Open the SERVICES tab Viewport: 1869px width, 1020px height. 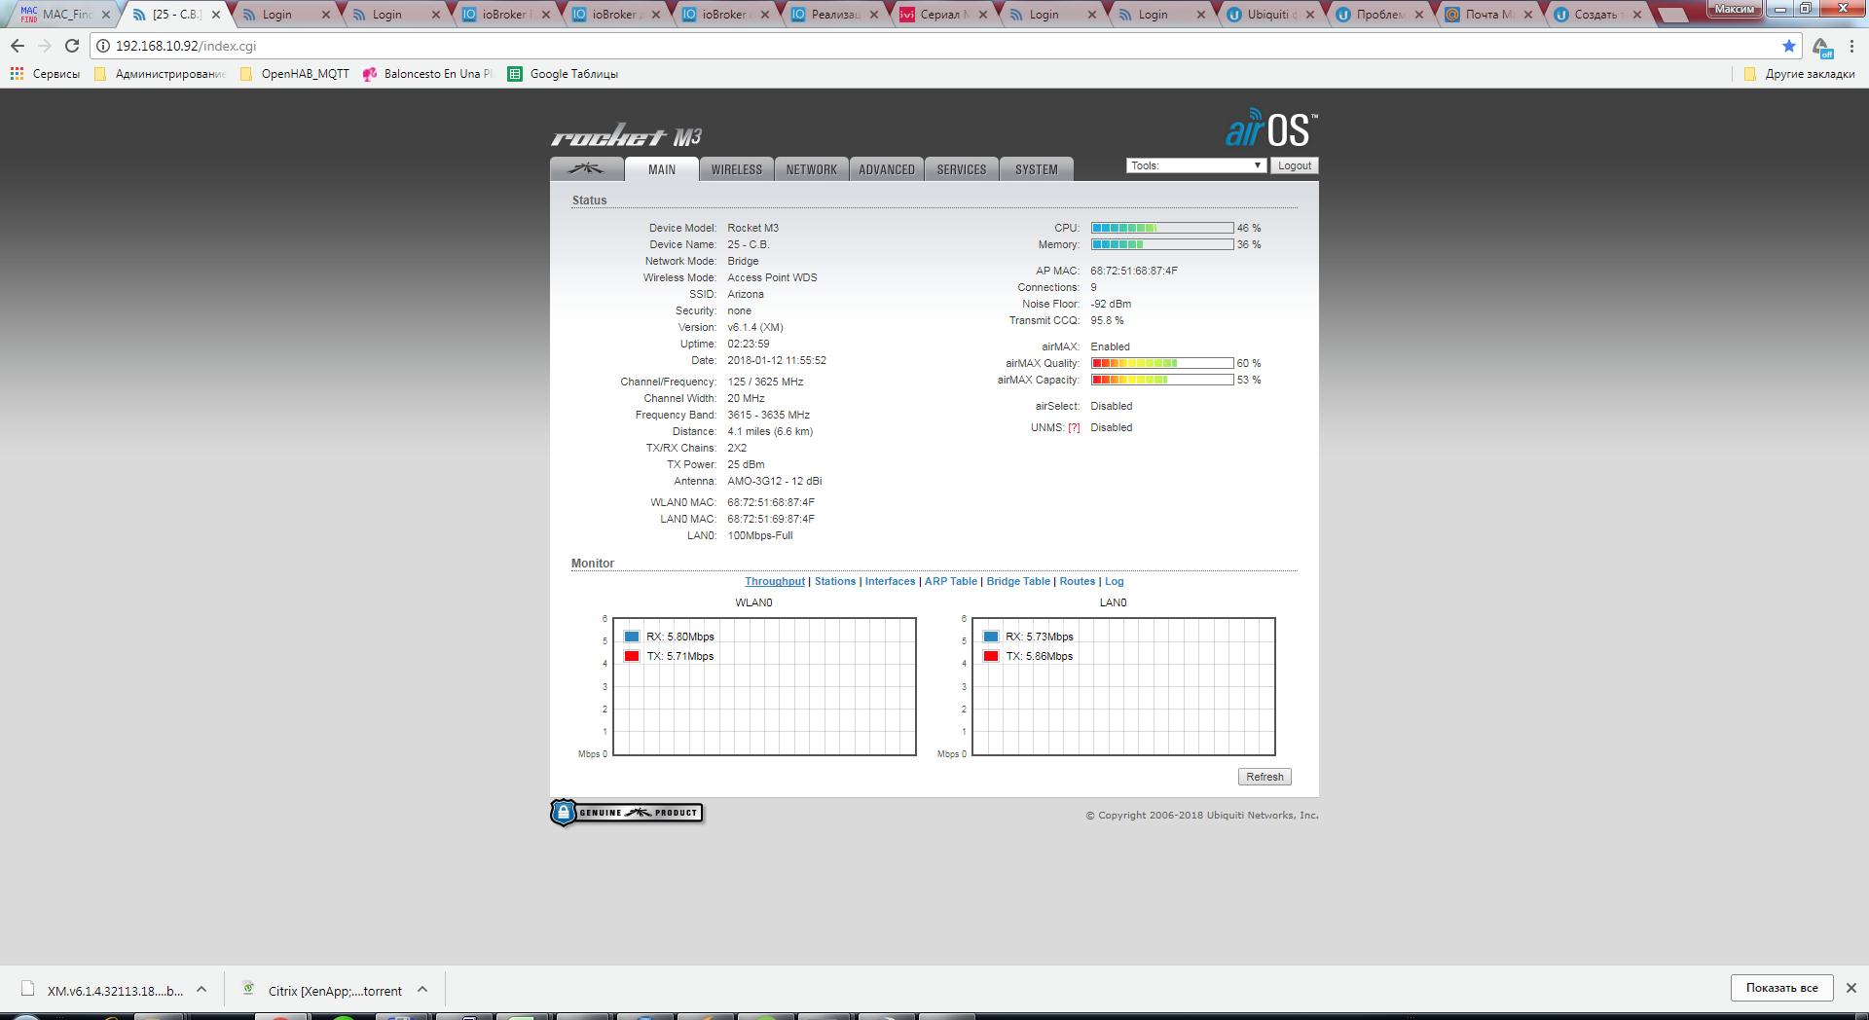pyautogui.click(x=962, y=169)
